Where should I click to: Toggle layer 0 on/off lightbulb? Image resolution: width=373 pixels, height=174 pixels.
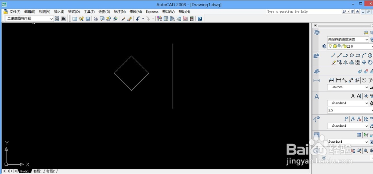(330, 46)
